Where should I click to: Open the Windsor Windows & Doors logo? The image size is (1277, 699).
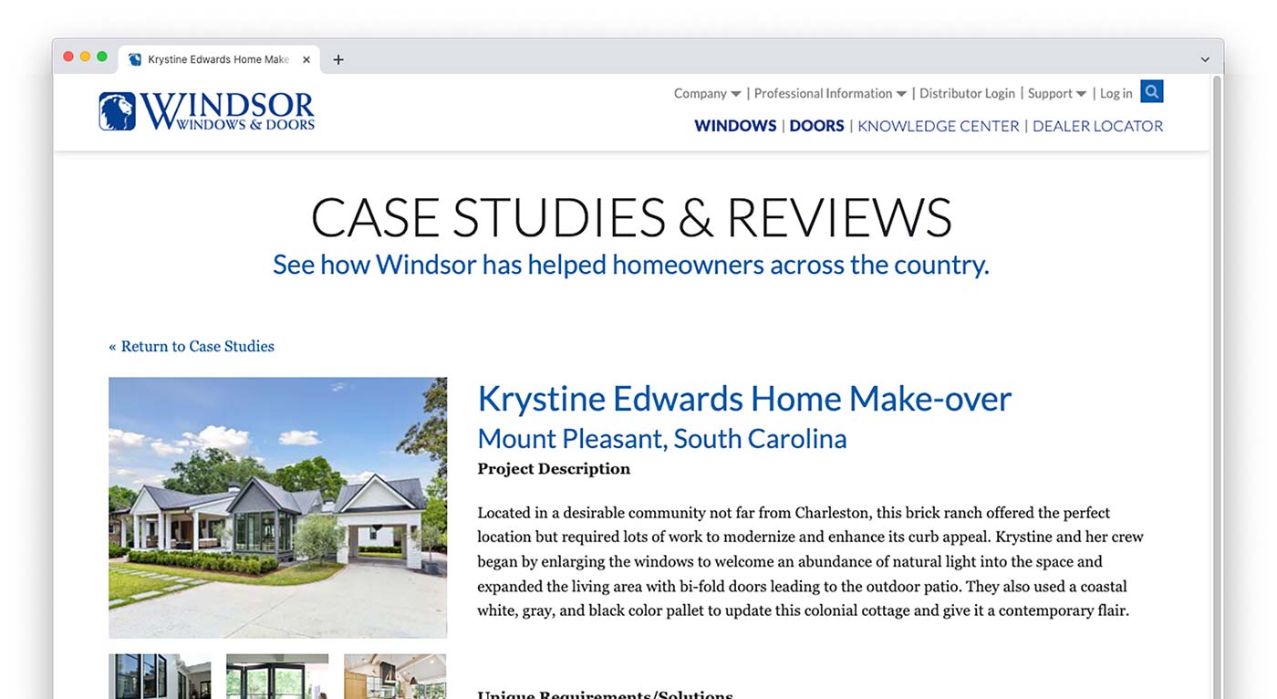[x=207, y=111]
